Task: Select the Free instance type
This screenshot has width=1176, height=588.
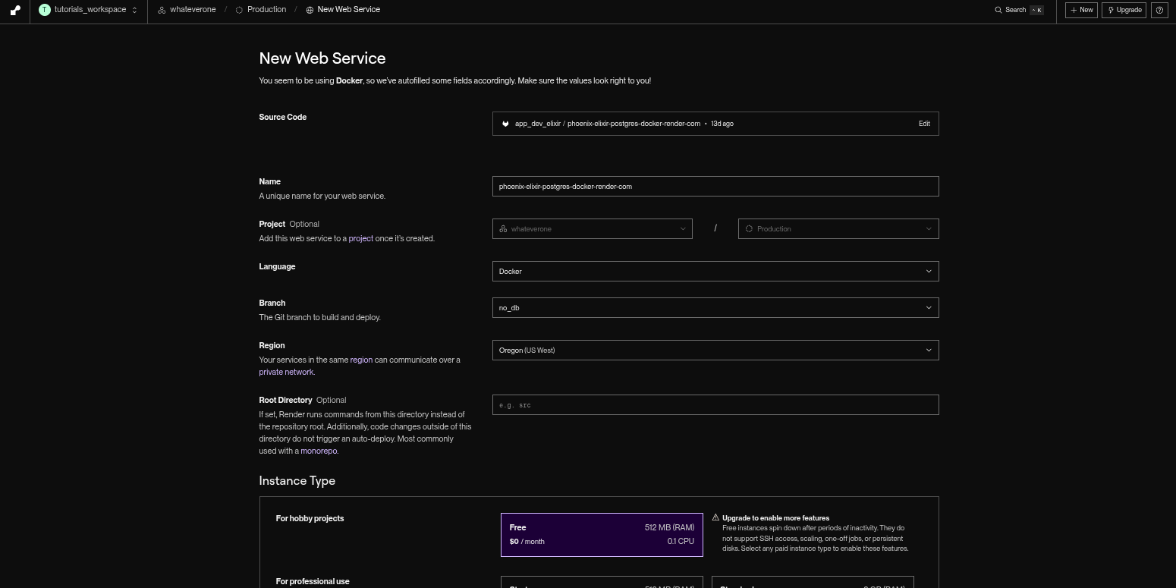Action: click(x=601, y=534)
